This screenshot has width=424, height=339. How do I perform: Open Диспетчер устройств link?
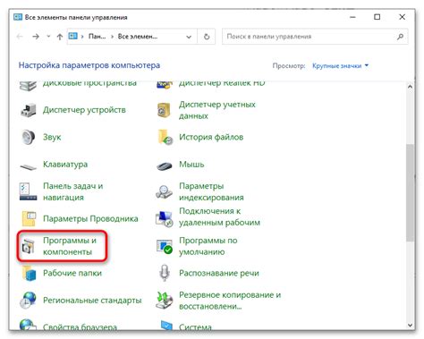[84, 110]
